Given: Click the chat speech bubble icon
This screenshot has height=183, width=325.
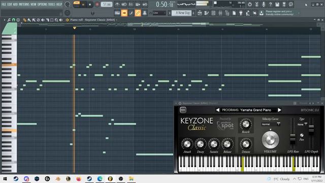Looking at the screenshot, I should [291, 4].
